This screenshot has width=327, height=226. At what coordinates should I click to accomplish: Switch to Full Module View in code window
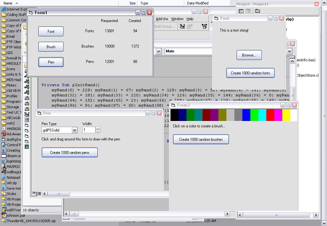coord(39,193)
